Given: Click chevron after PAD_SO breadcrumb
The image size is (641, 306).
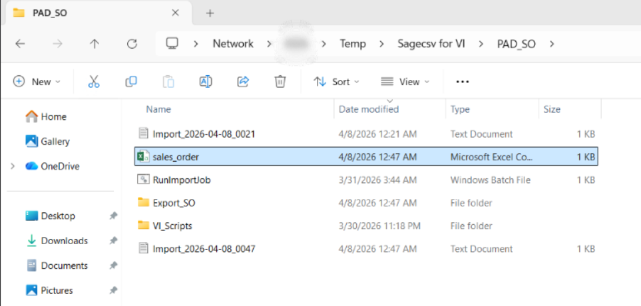Looking at the screenshot, I should (x=552, y=44).
